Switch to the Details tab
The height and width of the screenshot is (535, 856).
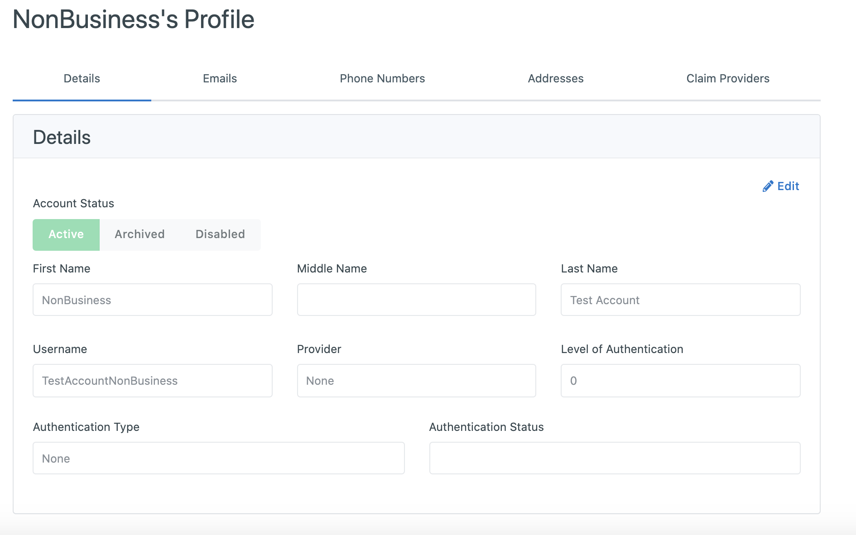(82, 78)
